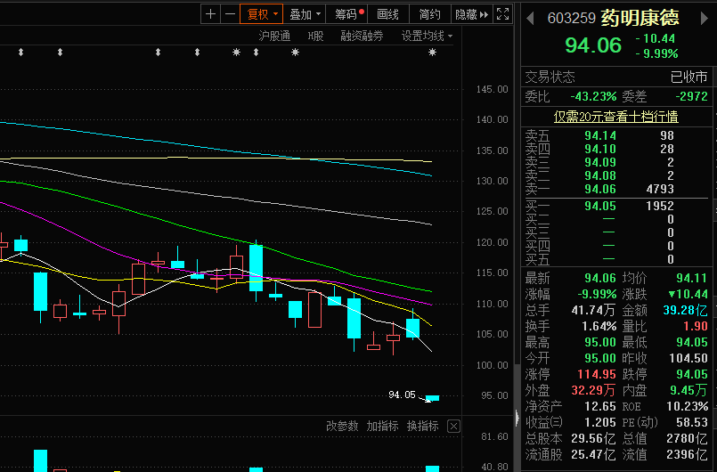Click 仅需20元查看十档行情 link
The width and height of the screenshot is (717, 472).
pyautogui.click(x=615, y=117)
